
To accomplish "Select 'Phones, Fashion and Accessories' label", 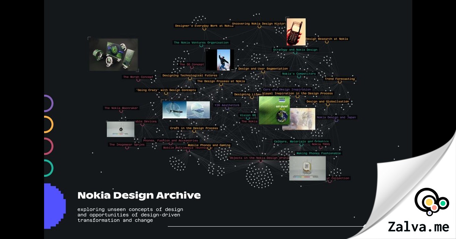I will [x=171, y=140].
